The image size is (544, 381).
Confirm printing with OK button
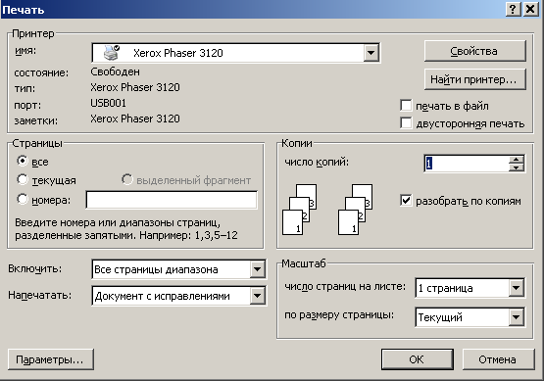(418, 359)
